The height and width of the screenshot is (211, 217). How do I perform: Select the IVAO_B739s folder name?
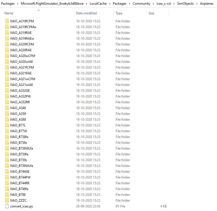19,160
